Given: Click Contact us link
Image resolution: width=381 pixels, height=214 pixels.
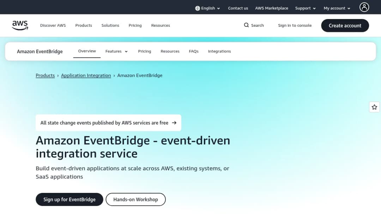Looking at the screenshot, I should pyautogui.click(x=238, y=8).
